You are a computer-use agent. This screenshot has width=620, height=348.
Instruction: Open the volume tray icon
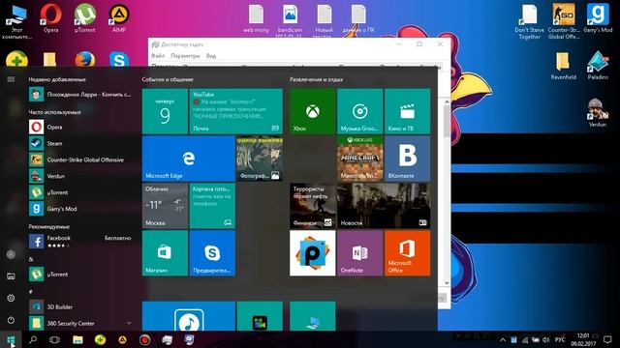click(x=546, y=339)
